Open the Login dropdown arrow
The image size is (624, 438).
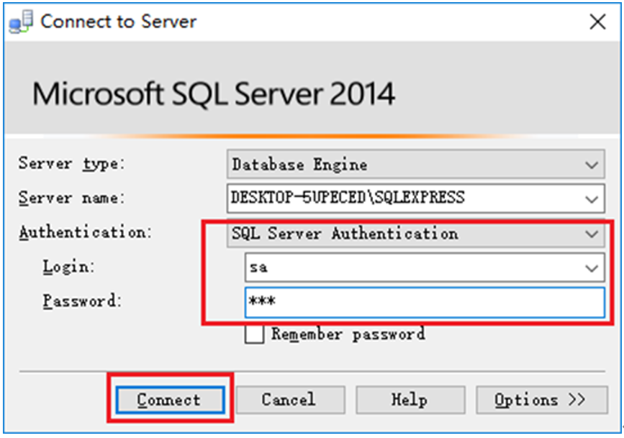pos(592,268)
